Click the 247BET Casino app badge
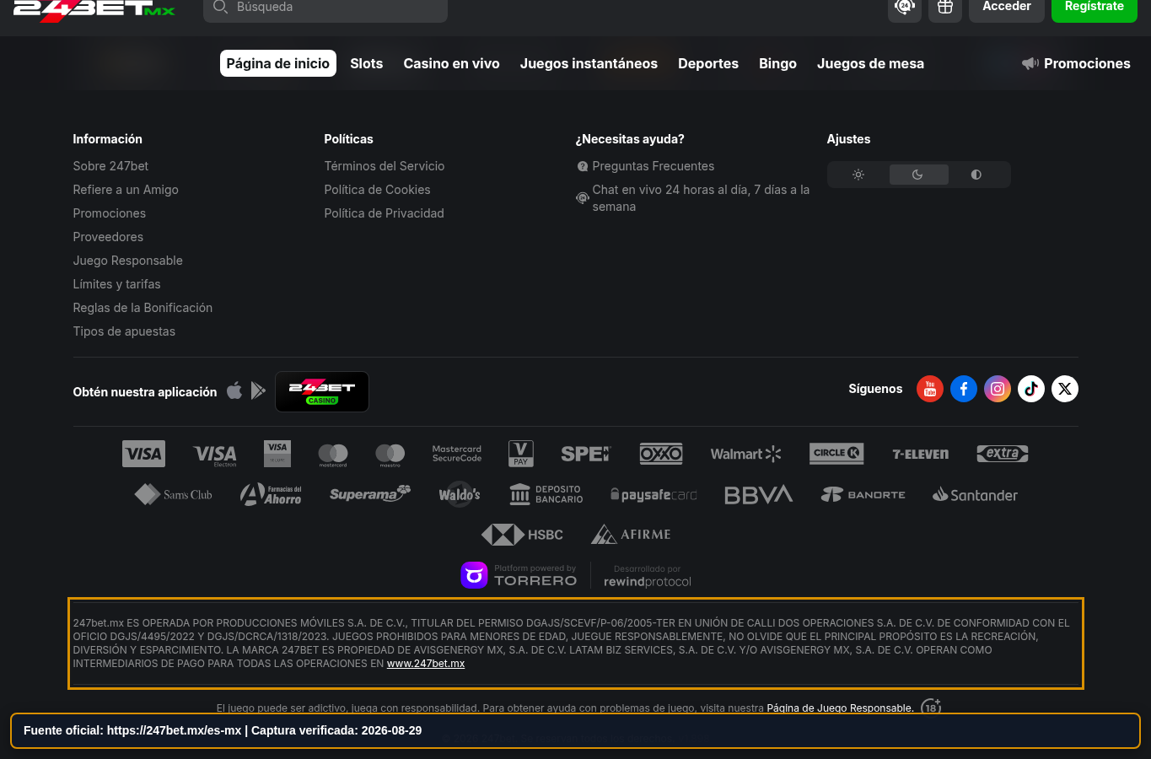The width and height of the screenshot is (1151, 759). (322, 392)
